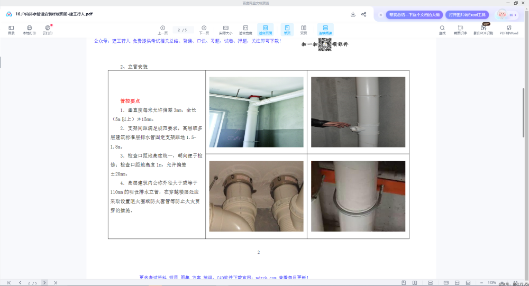Click previous page arrow in bottom bar
This screenshot has height=286, width=529.
click(x=20, y=283)
